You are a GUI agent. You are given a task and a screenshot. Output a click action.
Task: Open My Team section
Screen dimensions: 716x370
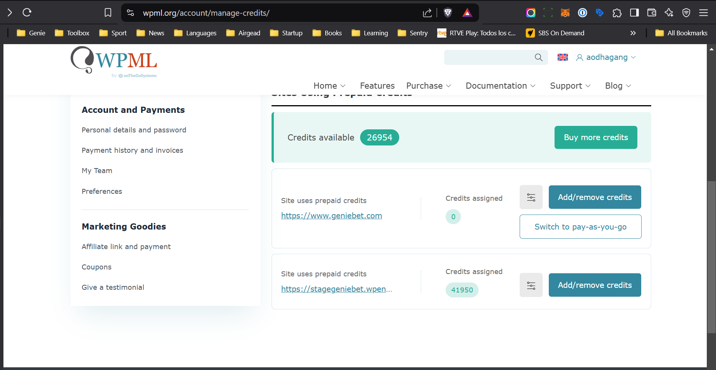(97, 171)
